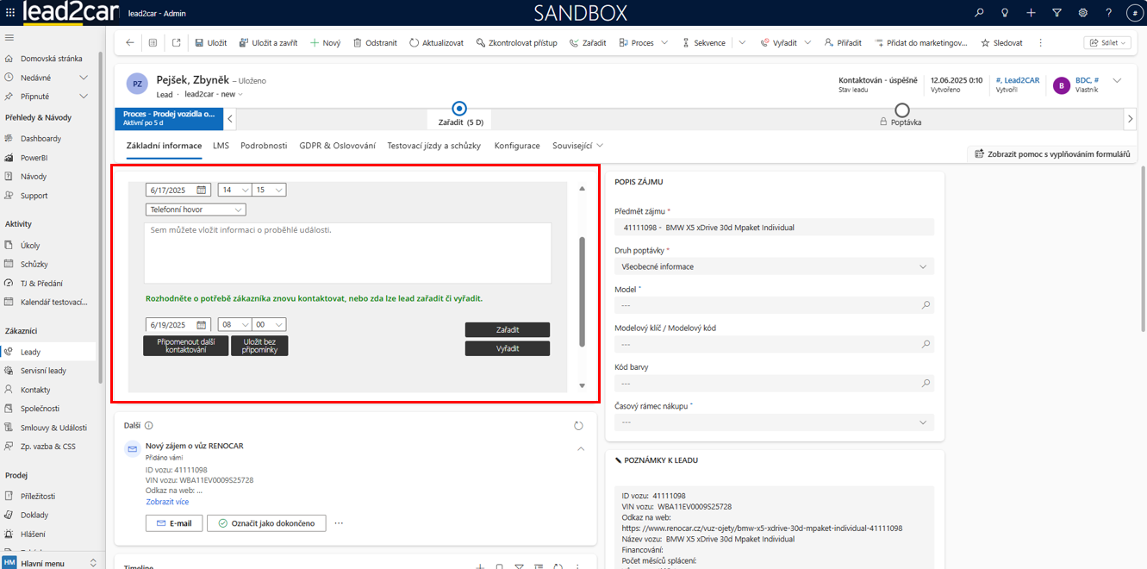Select the Zařadit process stage circle
This screenshot has width=1147, height=569.
tap(459, 109)
